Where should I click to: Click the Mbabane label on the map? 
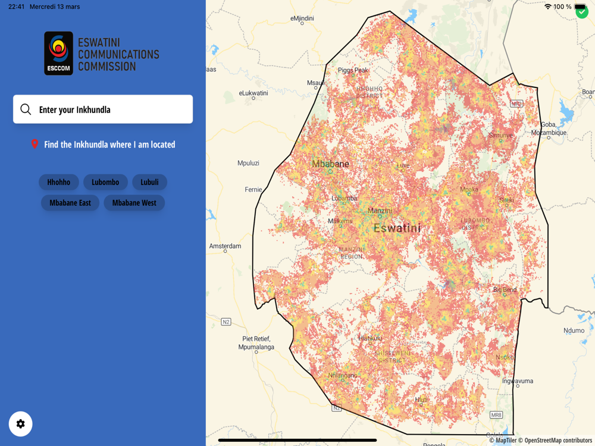point(330,164)
